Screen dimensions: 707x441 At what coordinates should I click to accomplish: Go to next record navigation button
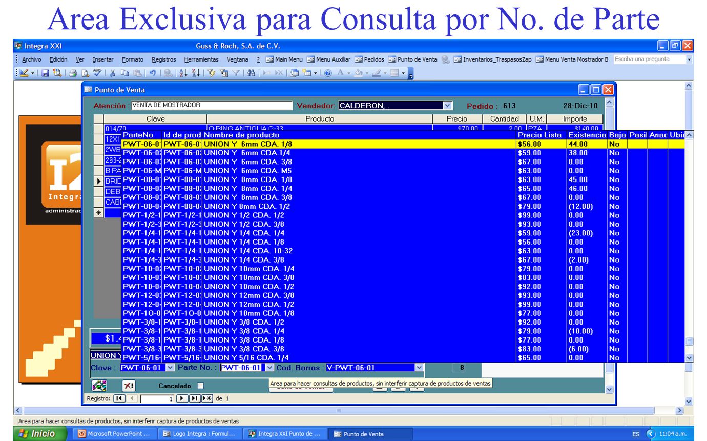(182, 398)
